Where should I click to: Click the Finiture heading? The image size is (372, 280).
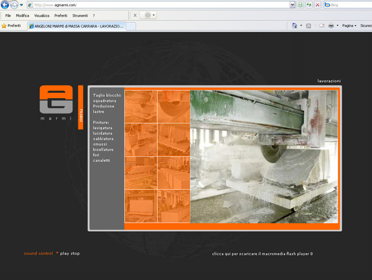click(x=101, y=123)
